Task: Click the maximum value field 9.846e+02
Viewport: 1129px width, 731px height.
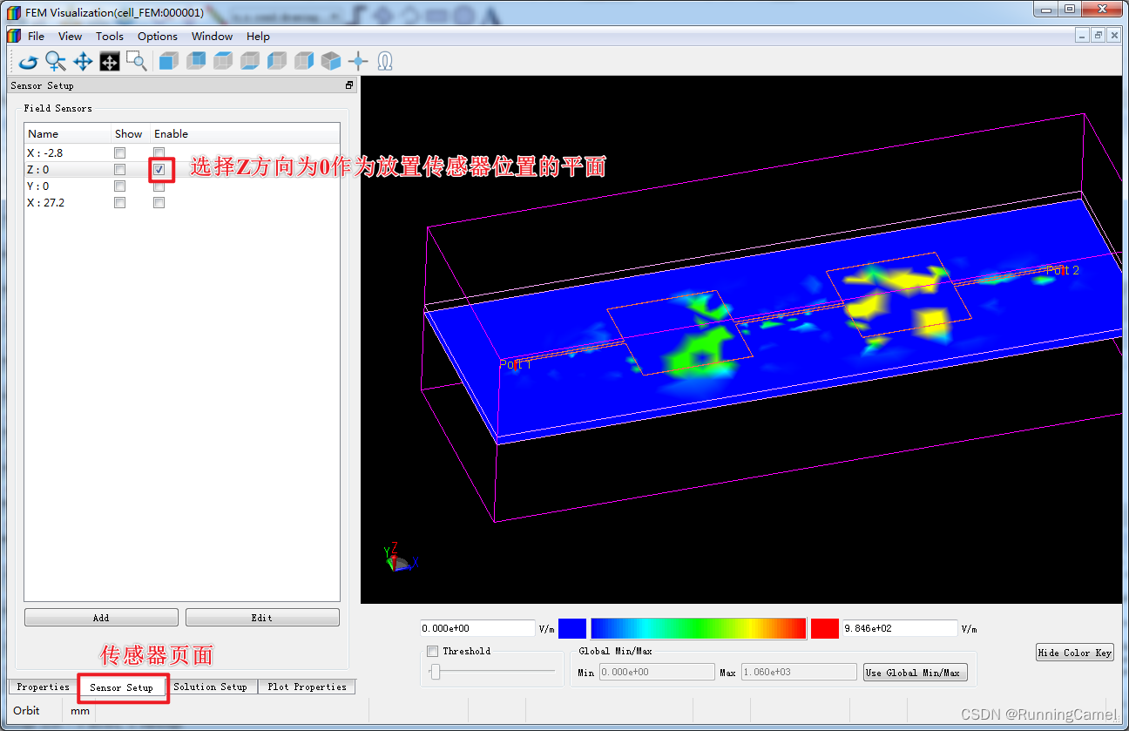Action: (900, 628)
